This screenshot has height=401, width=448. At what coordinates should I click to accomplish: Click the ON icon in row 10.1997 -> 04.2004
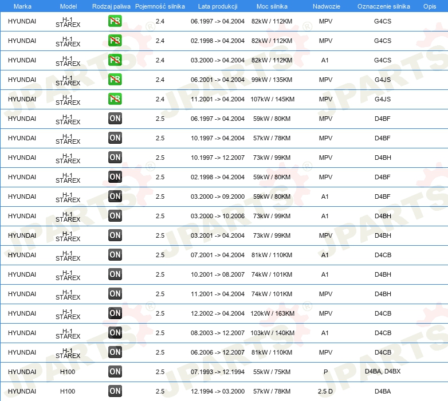click(115, 137)
